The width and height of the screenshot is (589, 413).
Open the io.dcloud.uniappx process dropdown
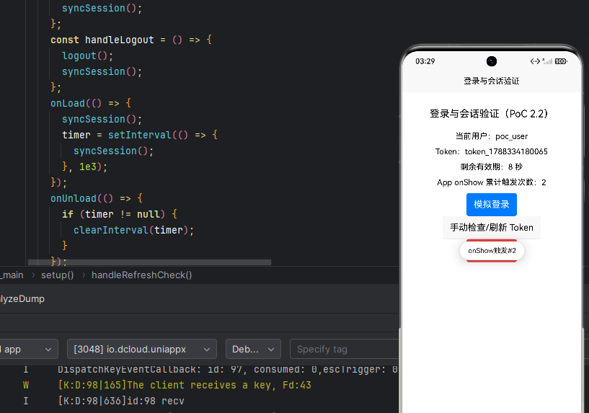pos(141,349)
